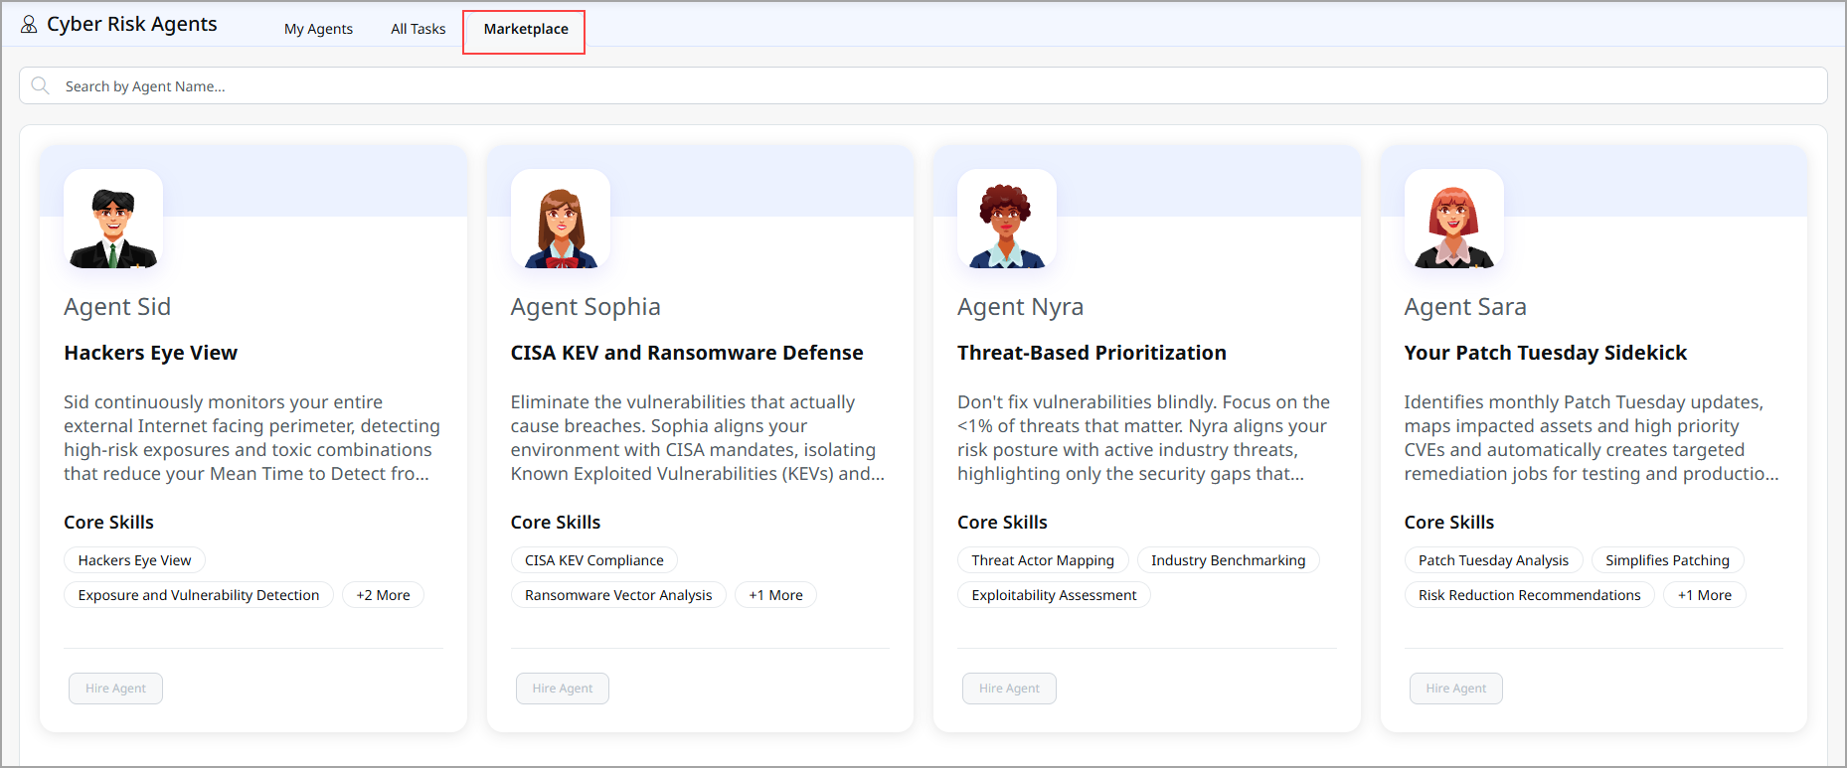Switch to the All Tasks tab
The height and width of the screenshot is (768, 1847).
click(418, 29)
